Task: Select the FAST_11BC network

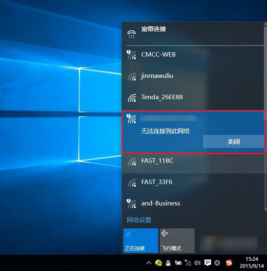Action: [x=157, y=161]
